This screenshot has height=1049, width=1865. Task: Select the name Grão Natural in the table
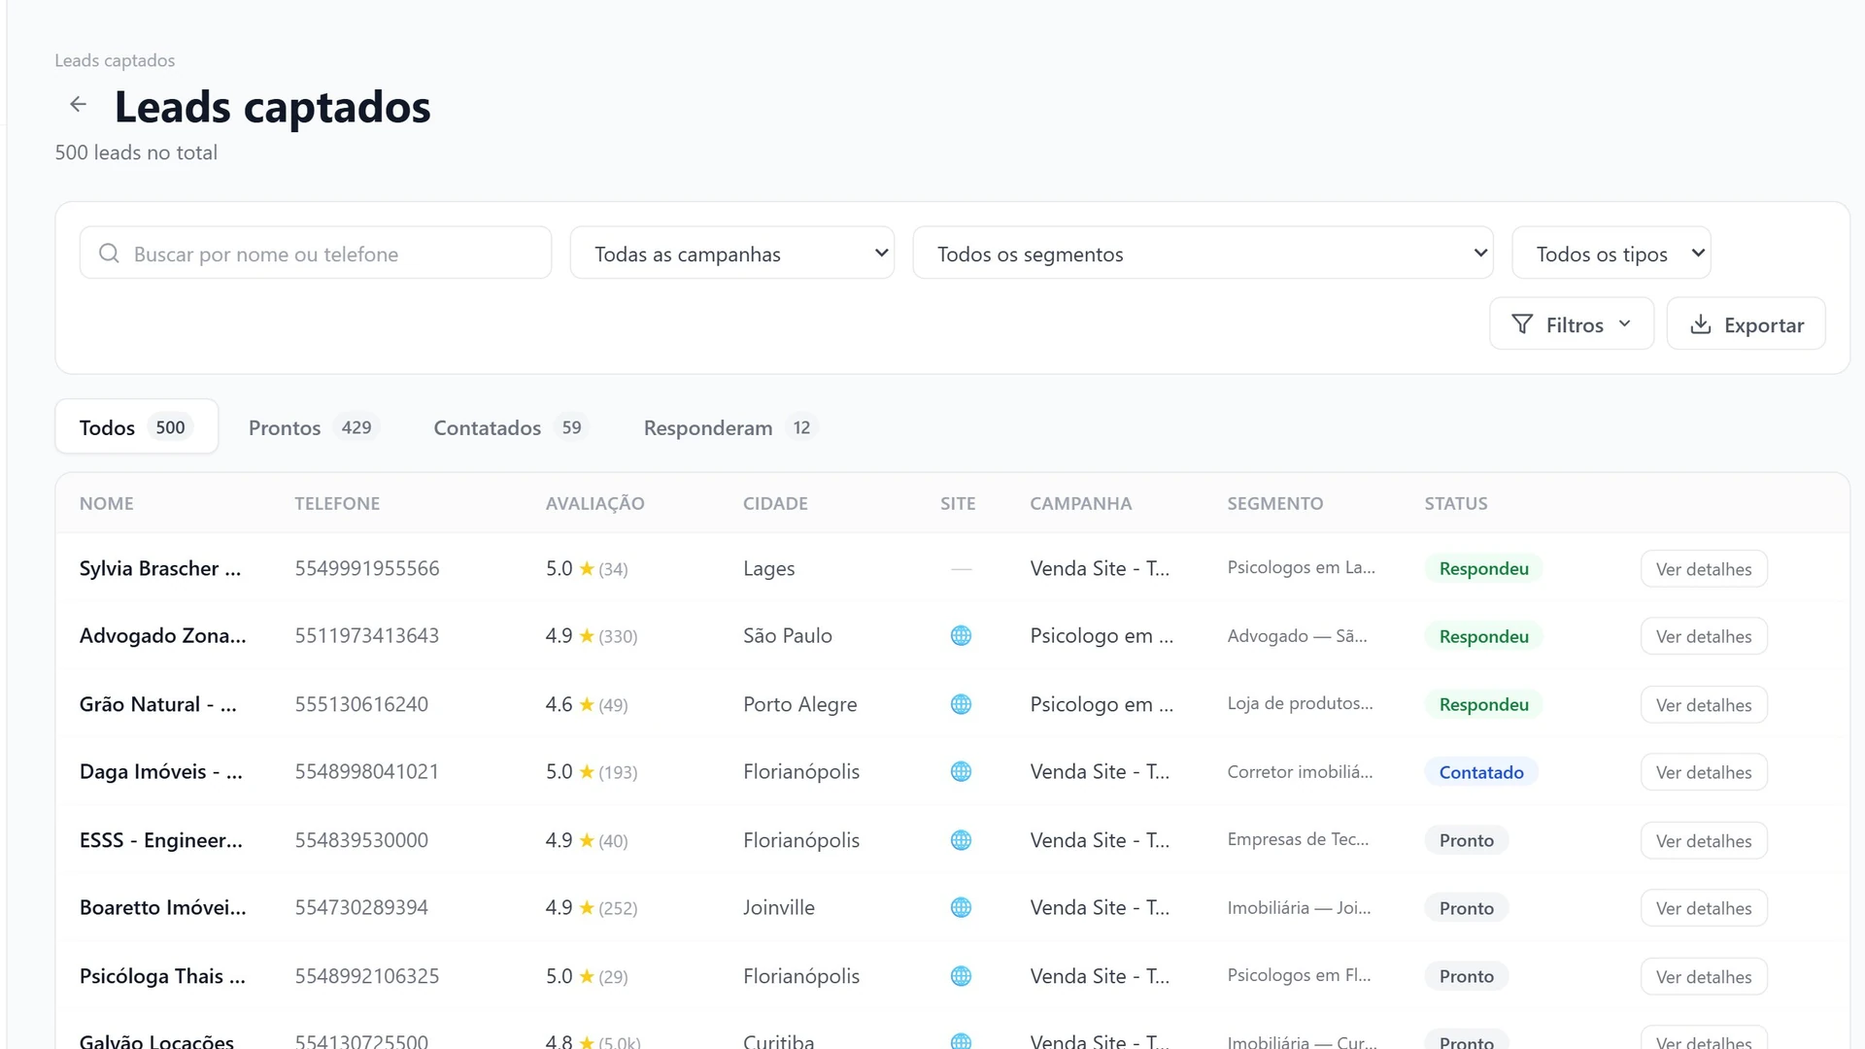[158, 704]
